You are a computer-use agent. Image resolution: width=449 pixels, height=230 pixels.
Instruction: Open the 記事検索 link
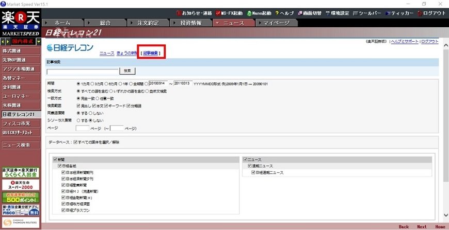pos(151,53)
